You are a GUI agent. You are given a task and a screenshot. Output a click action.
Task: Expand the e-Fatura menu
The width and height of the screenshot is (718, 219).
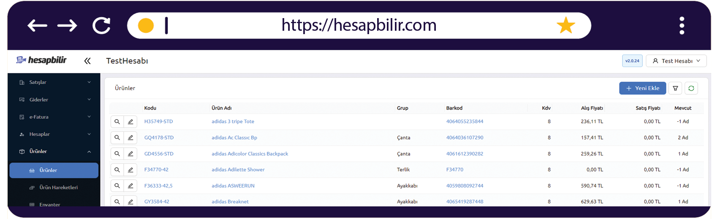click(x=54, y=117)
